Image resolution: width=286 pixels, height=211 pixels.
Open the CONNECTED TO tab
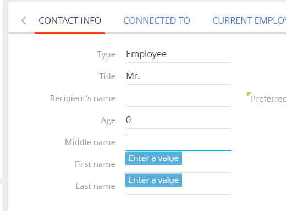click(157, 20)
